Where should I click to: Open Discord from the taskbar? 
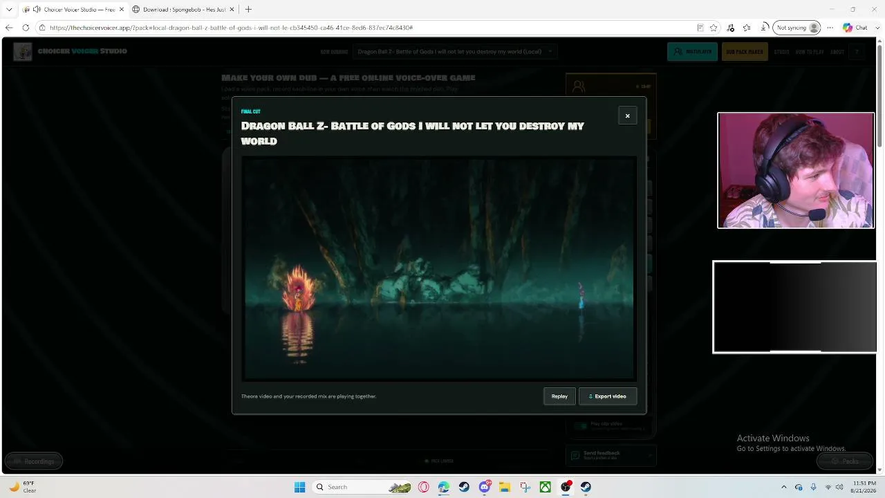[x=485, y=487]
